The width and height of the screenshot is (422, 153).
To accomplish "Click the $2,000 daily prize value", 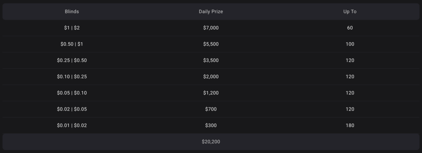I will [x=211, y=77].
